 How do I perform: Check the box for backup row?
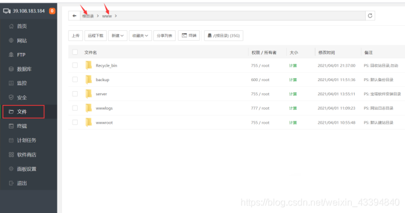point(75,79)
